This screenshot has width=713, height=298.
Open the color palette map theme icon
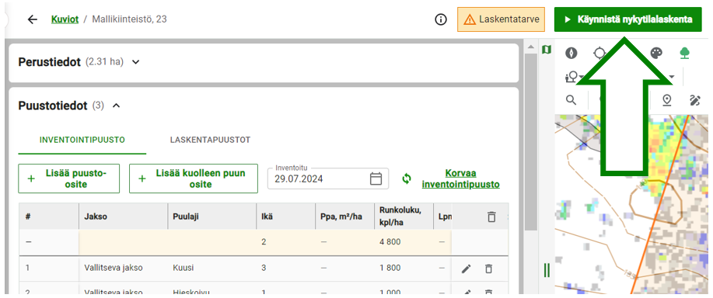click(x=655, y=53)
